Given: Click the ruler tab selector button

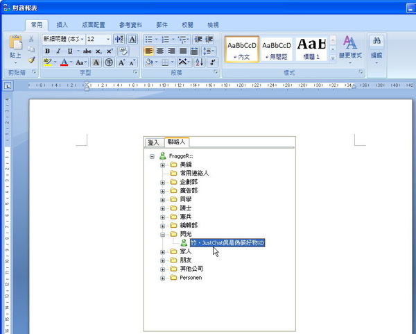Looking at the screenshot, I should pos(8,86).
